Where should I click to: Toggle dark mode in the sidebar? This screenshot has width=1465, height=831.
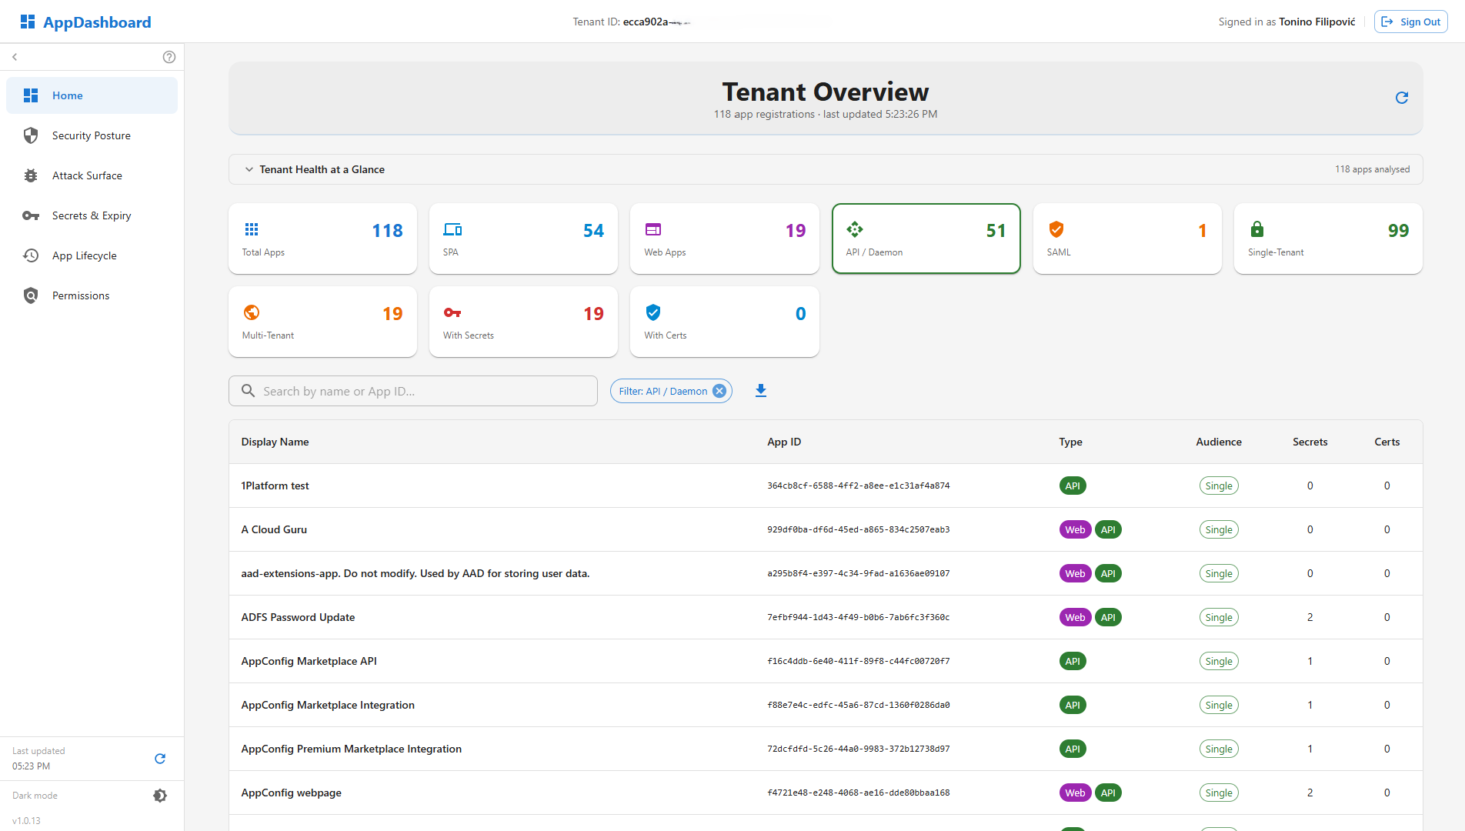(x=160, y=796)
